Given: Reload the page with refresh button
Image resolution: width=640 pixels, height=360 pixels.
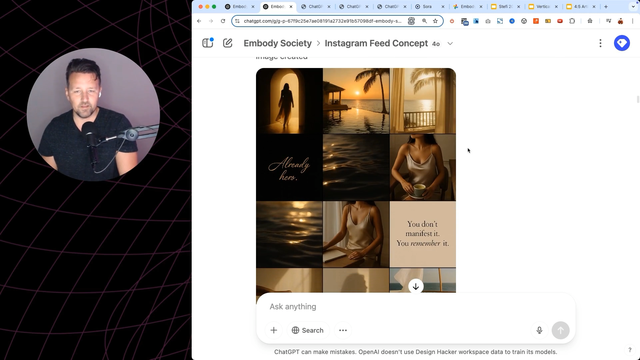Looking at the screenshot, I should [223, 21].
